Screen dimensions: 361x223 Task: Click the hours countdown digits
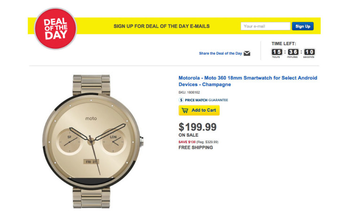[x=277, y=52]
